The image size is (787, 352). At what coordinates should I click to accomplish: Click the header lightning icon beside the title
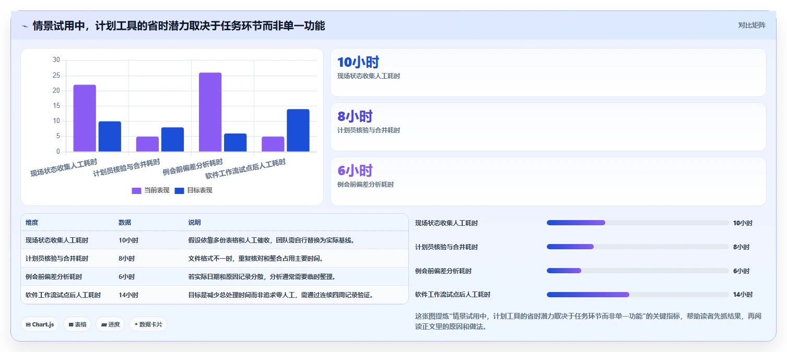click(x=25, y=26)
